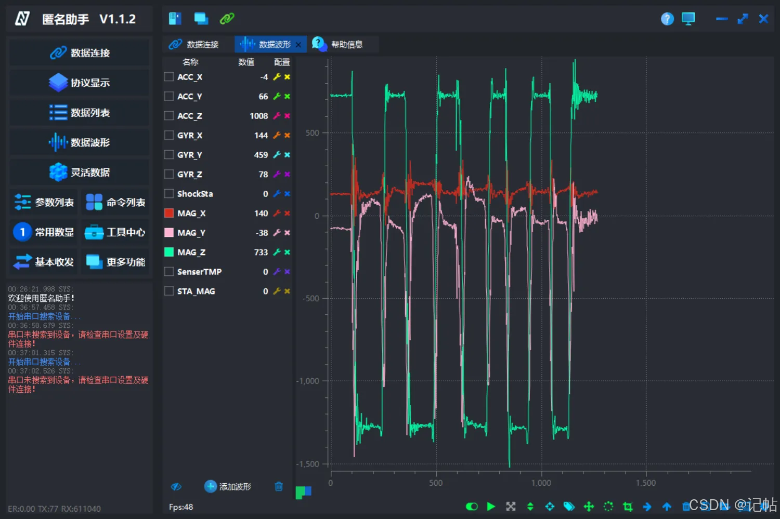
Task: Delete the GYR_X waveform with its X icon
Action: coord(287,135)
